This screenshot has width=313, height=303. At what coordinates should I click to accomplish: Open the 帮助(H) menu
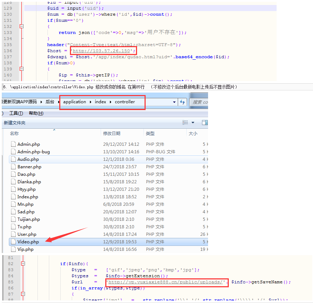(36, 113)
